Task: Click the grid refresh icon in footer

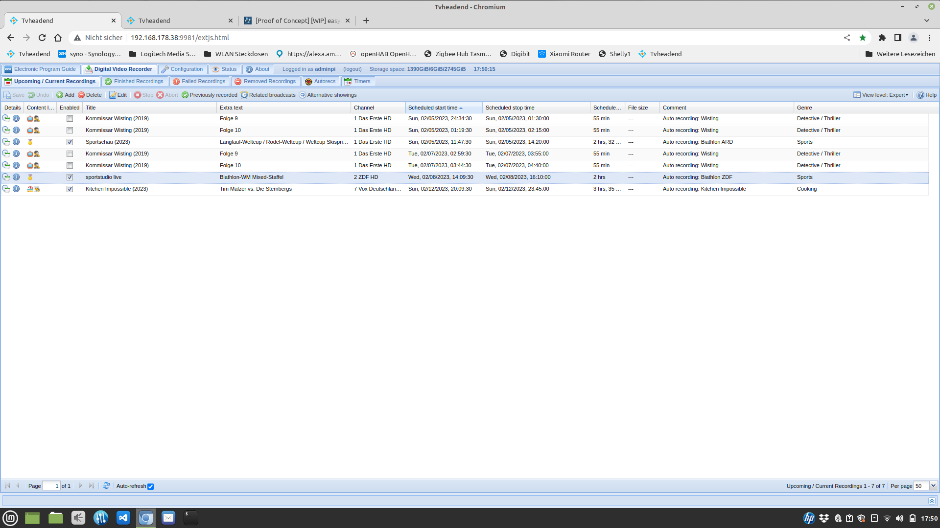Action: [x=106, y=485]
